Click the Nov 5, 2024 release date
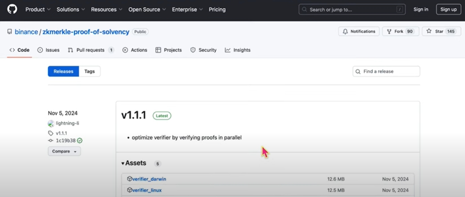 click(x=63, y=113)
